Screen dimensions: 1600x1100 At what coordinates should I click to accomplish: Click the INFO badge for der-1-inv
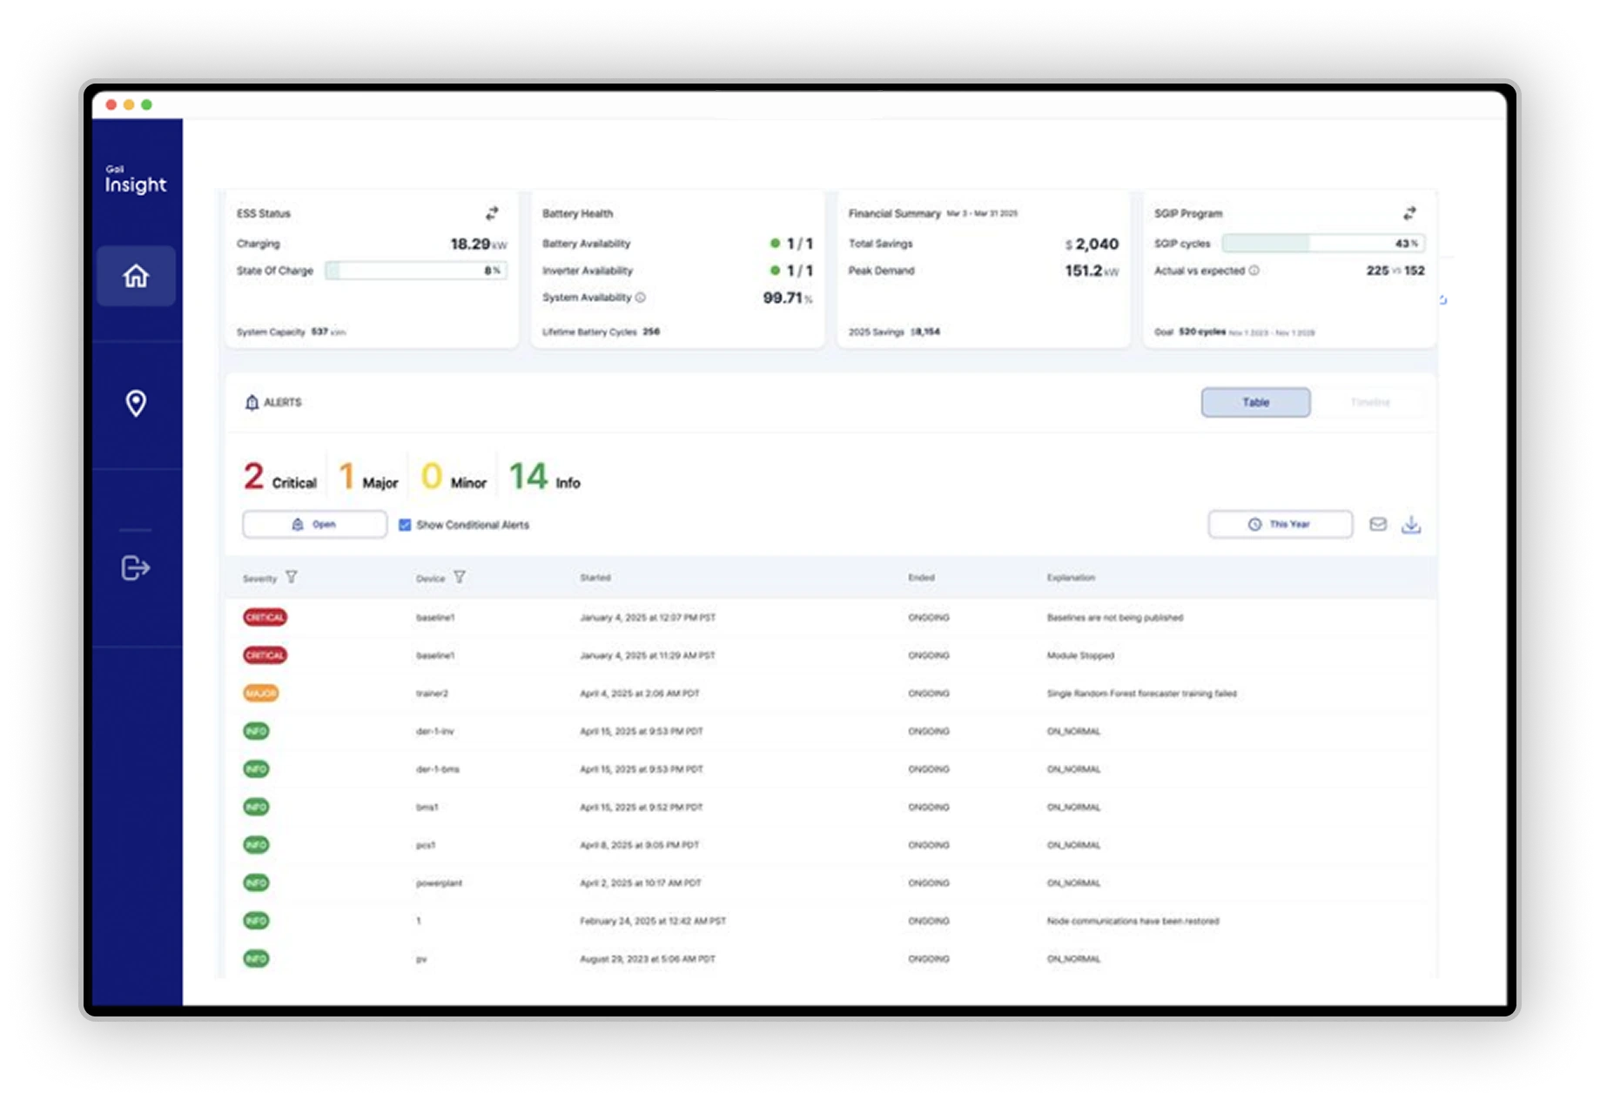[x=256, y=731]
